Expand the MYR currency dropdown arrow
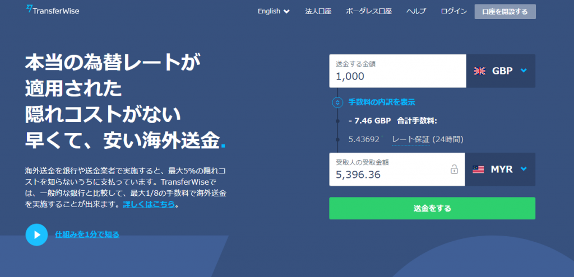The height and width of the screenshot is (277, 574). pyautogui.click(x=524, y=169)
